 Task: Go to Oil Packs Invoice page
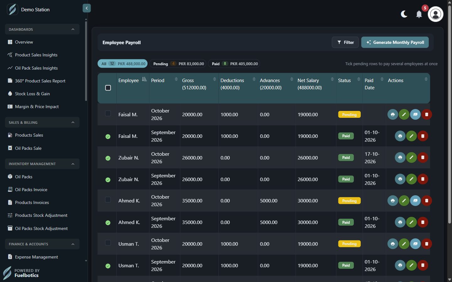click(31, 190)
